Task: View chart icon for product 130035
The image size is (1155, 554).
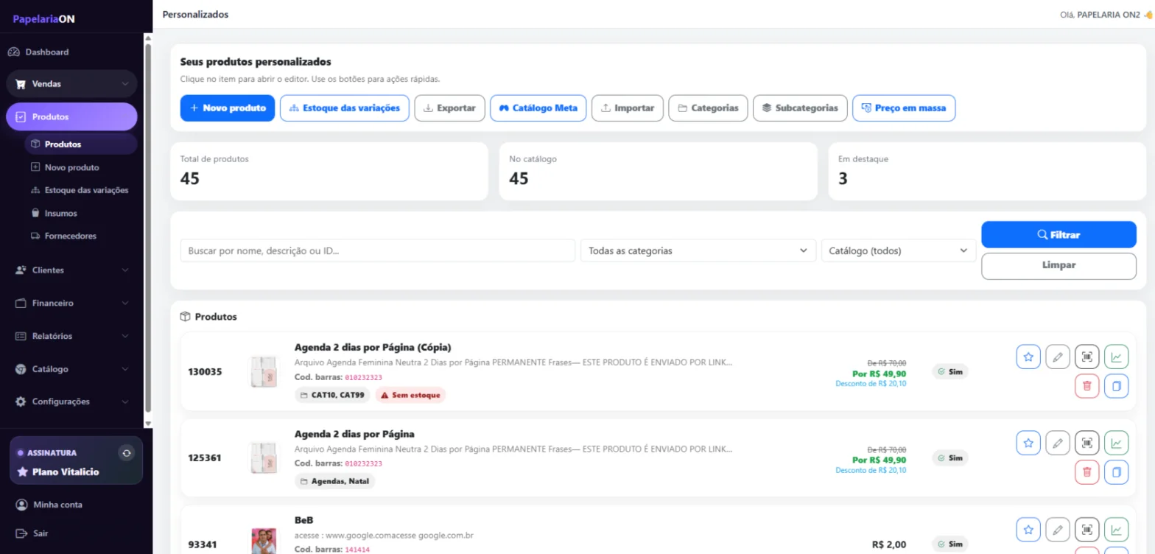Action: tap(1117, 357)
